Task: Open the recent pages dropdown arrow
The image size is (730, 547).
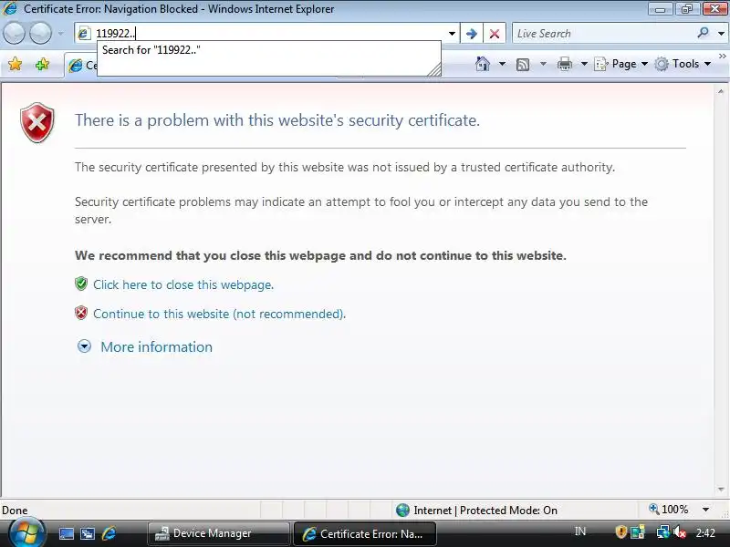Action: coord(60,34)
